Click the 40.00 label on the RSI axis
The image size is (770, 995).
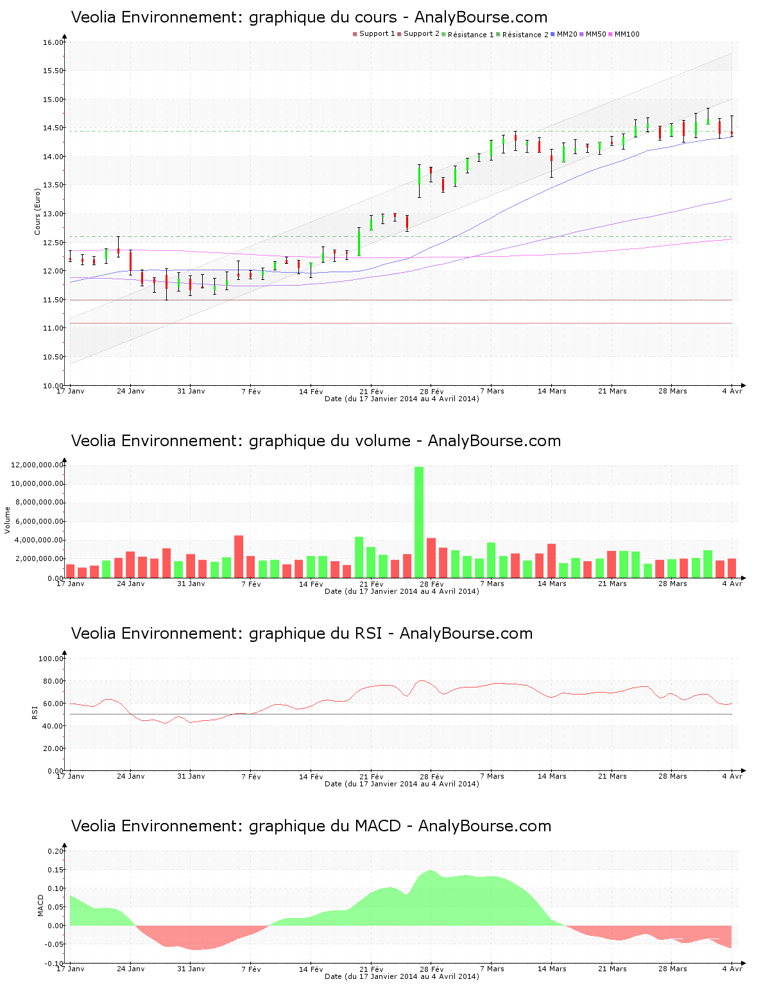click(53, 726)
